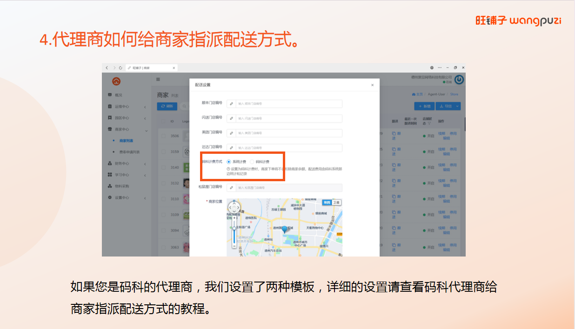Viewport: 575px width, 329px height.
Task: Close the 配送设置 dialog with X
Action: pyautogui.click(x=372, y=85)
